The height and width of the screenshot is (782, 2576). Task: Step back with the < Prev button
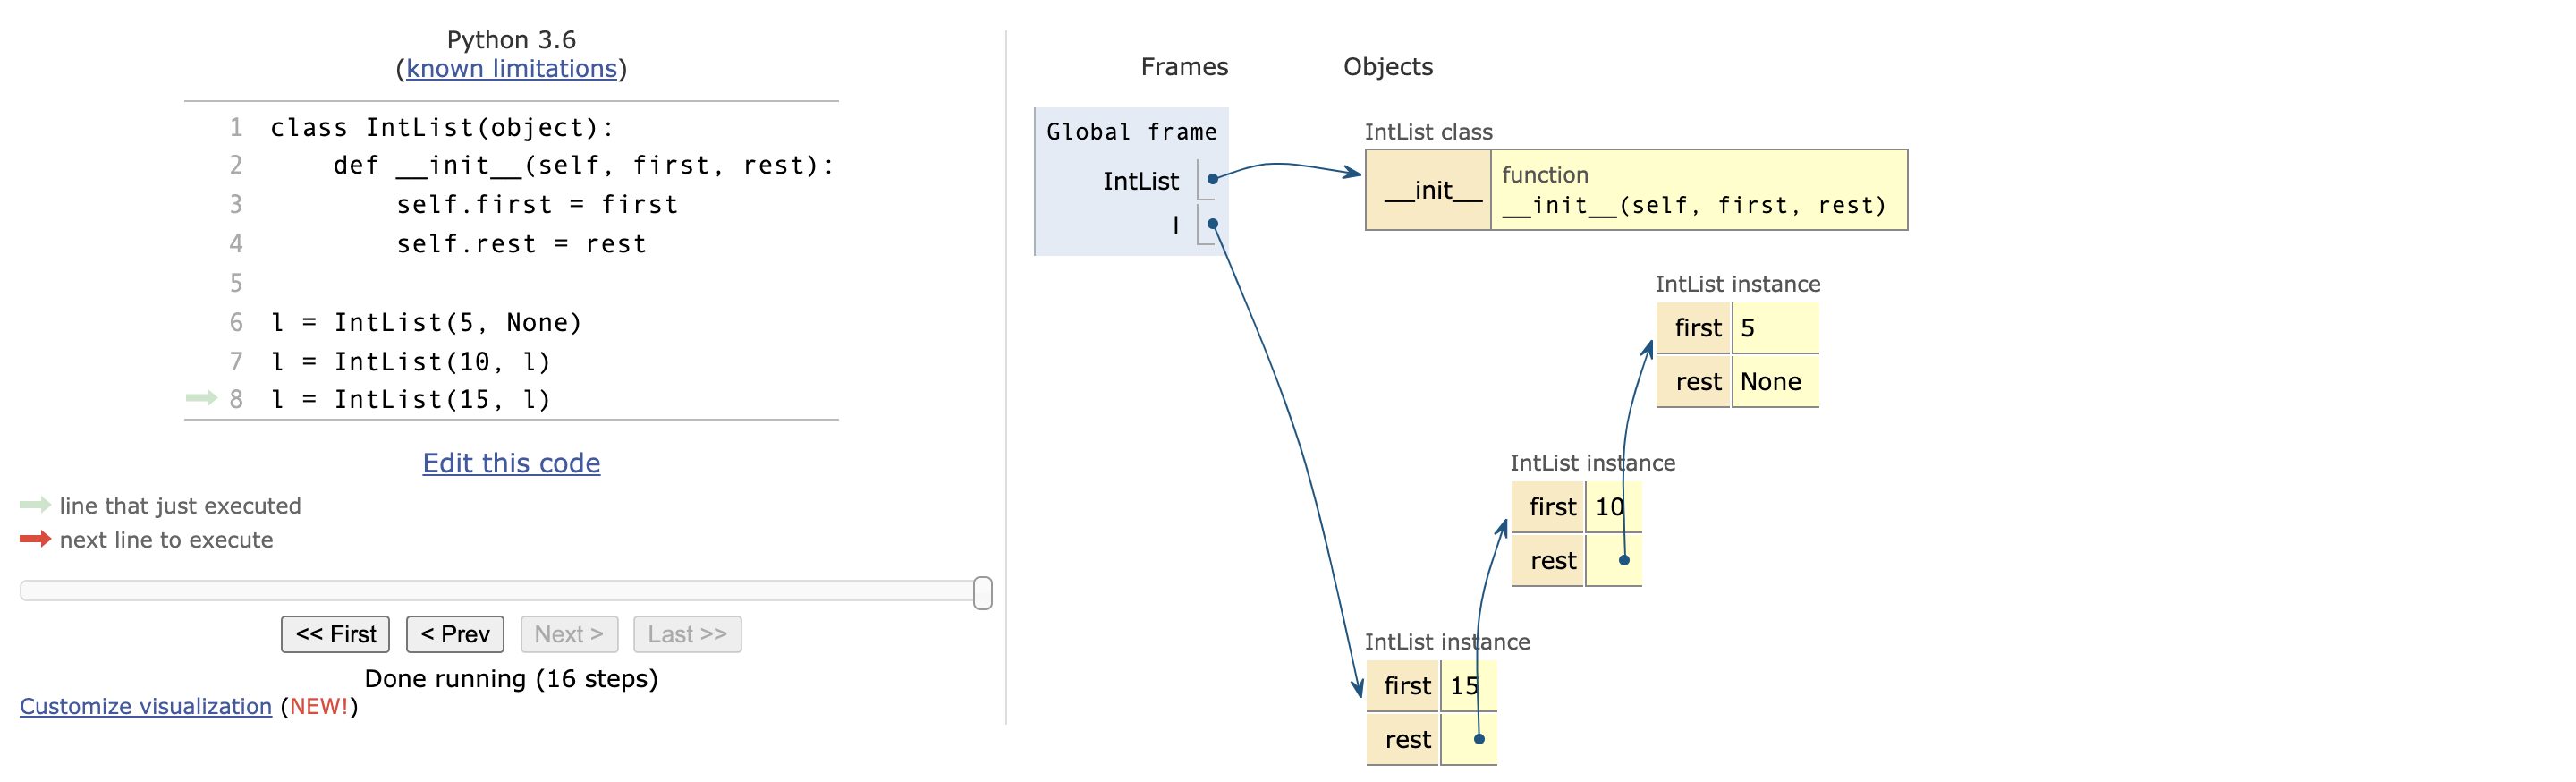[455, 634]
